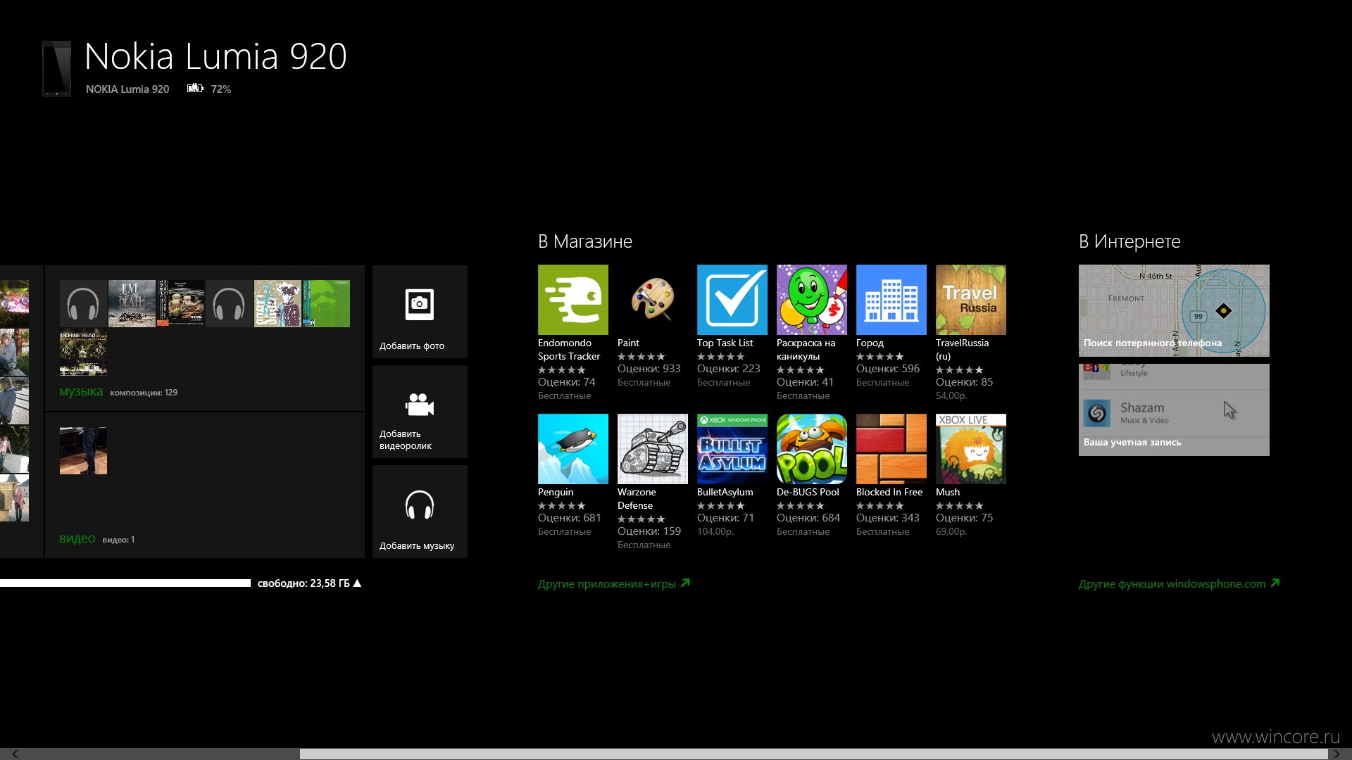The width and height of the screenshot is (1352, 760).
Task: Click the Mush price 69,00р.
Action: (x=951, y=531)
